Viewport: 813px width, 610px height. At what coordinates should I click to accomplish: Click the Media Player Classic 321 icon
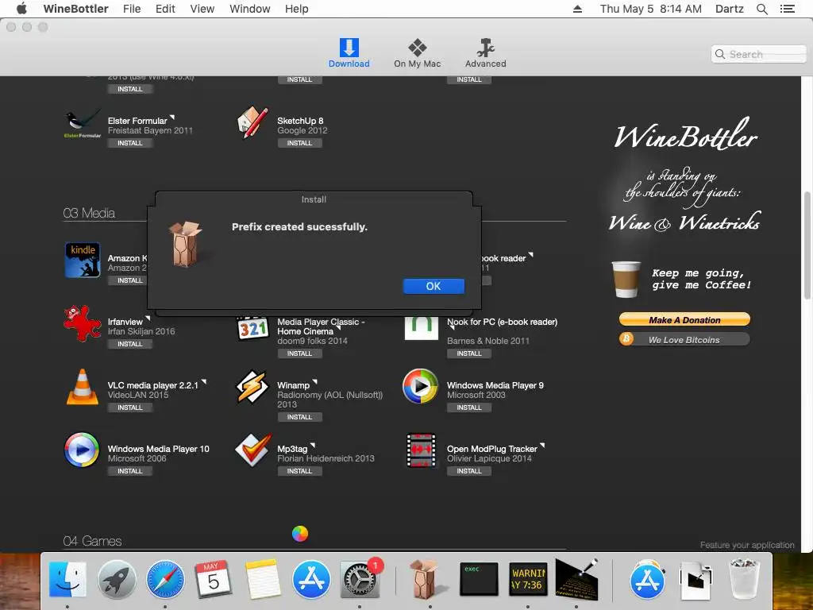pos(252,328)
